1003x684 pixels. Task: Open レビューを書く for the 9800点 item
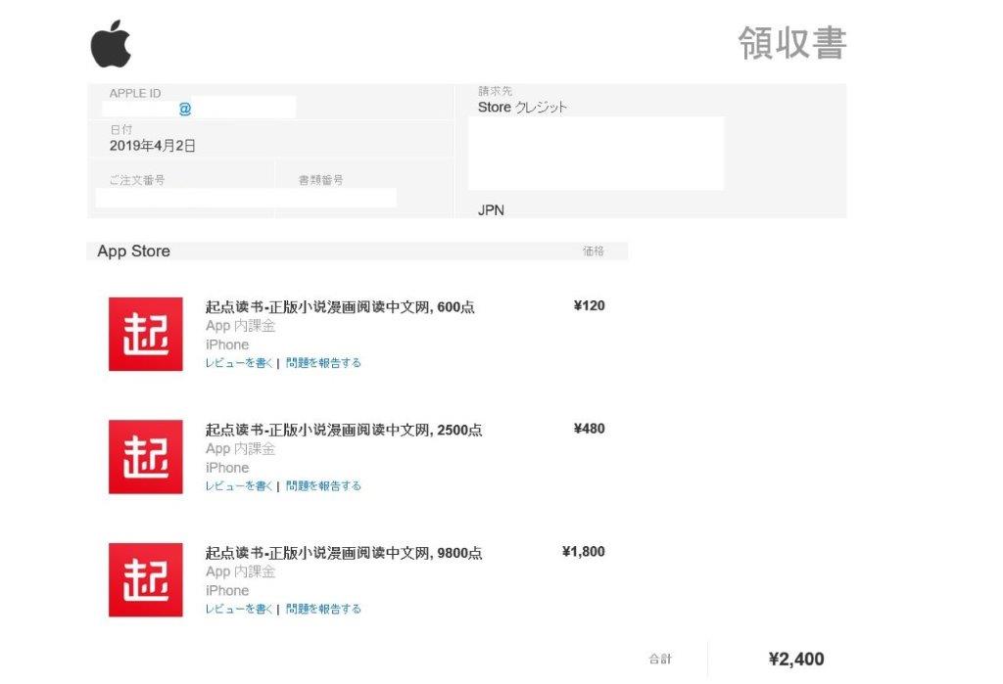pos(239,610)
